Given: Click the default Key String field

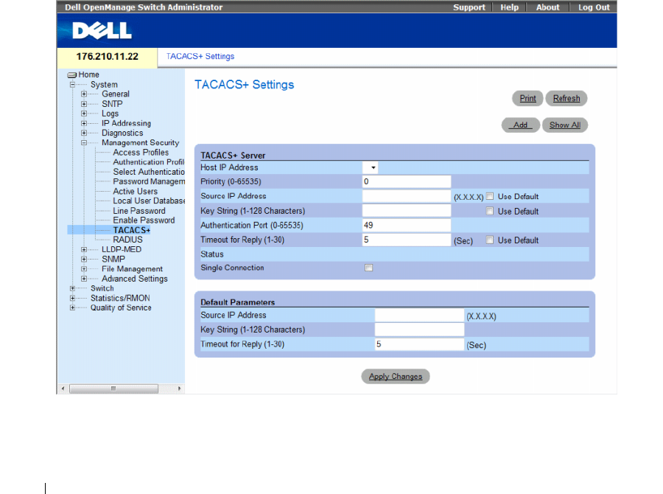Looking at the screenshot, I should 419,330.
